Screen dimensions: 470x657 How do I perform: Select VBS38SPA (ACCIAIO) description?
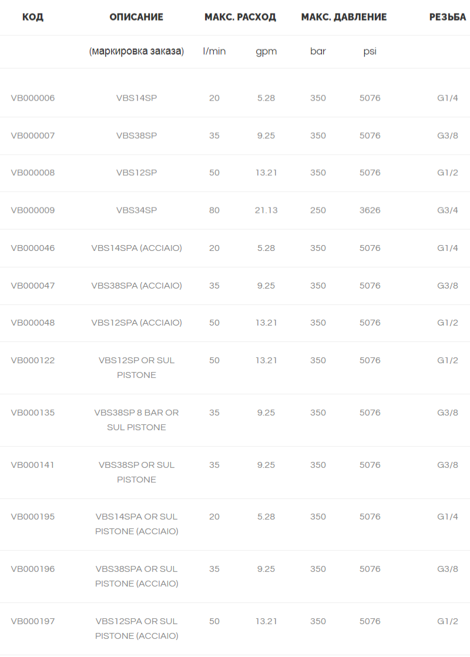click(x=136, y=286)
